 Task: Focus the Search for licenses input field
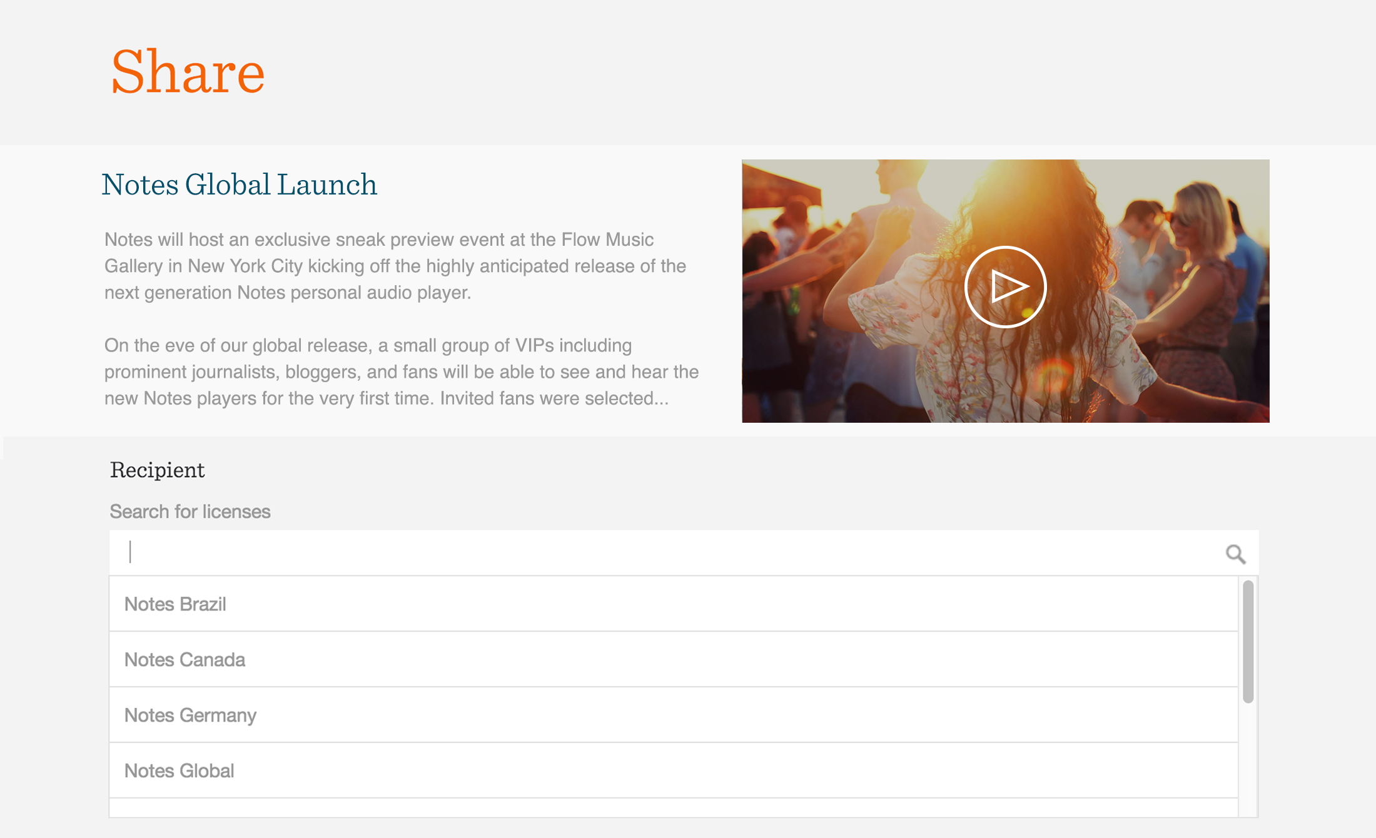(x=684, y=553)
